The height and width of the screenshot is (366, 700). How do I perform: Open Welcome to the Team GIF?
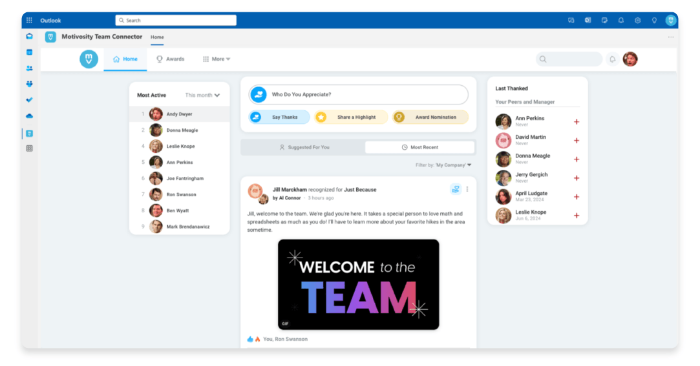tap(359, 285)
